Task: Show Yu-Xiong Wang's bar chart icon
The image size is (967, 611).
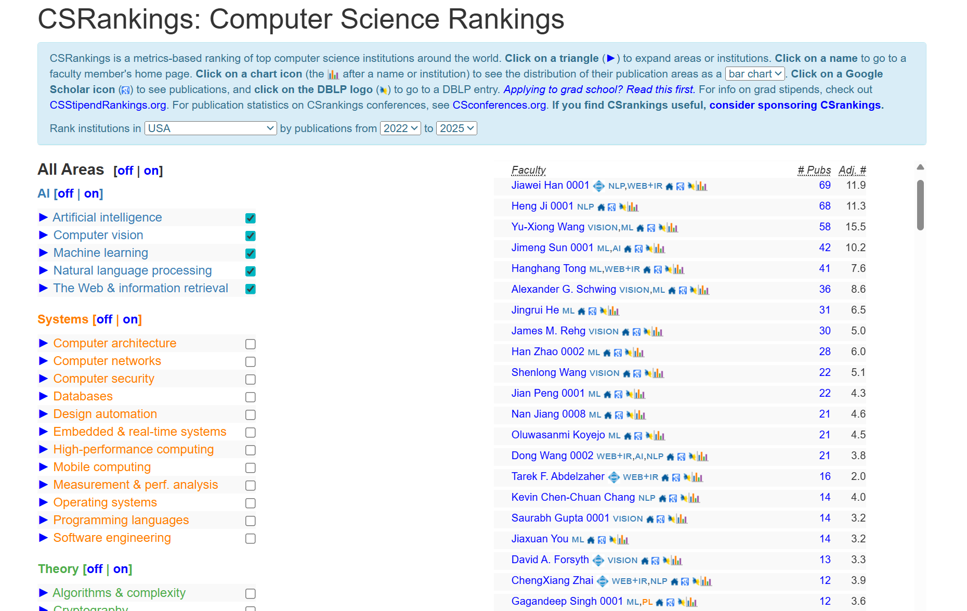Action: 673,228
